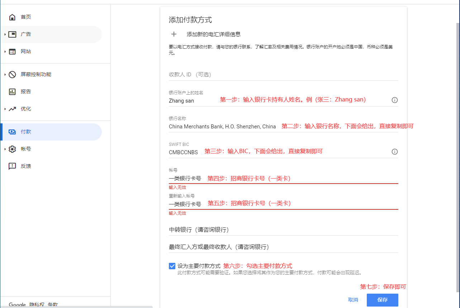Click the Account gear icon
Screen dimensions: 460x308
tap(12, 149)
